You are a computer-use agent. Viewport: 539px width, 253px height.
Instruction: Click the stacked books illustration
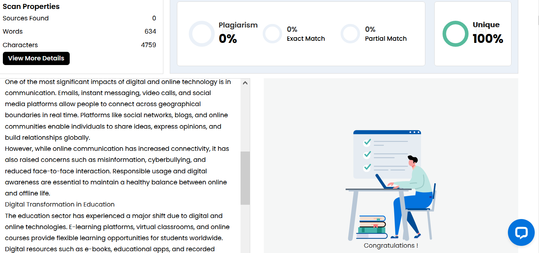coord(372,227)
